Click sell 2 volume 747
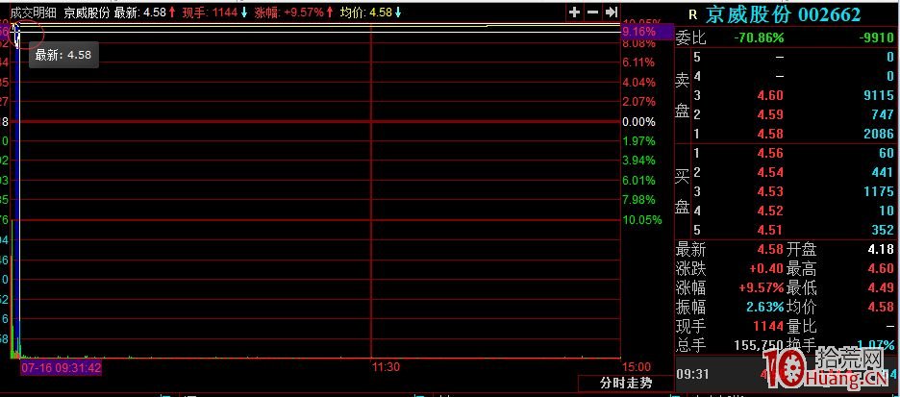 [x=883, y=114]
